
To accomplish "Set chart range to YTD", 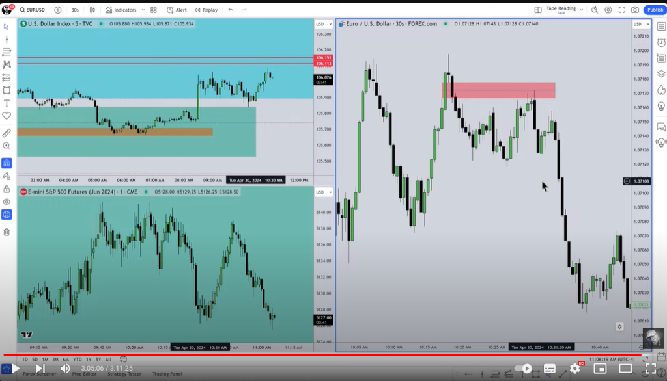I will click(x=77, y=360).
